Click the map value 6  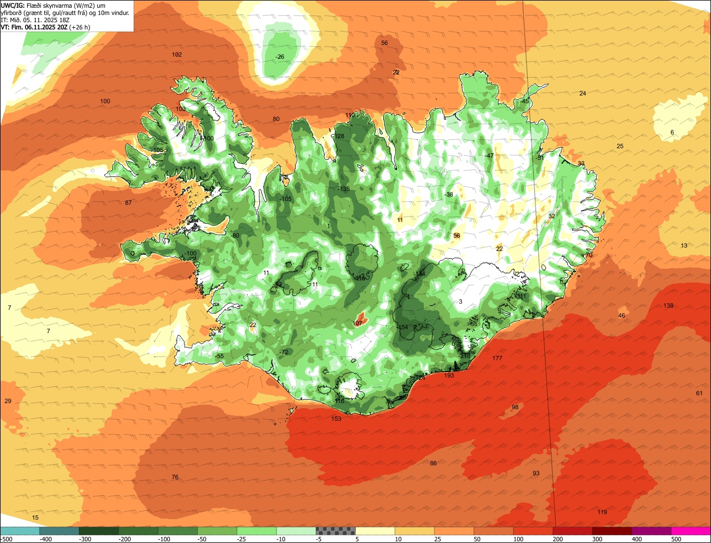coord(672,132)
